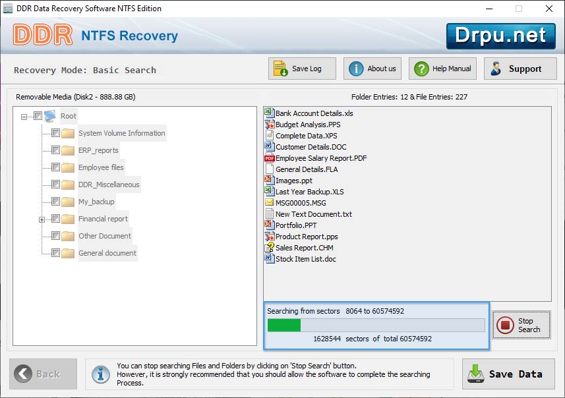This screenshot has width=565, height=398.
Task: Click the Save Log button
Action: (302, 69)
